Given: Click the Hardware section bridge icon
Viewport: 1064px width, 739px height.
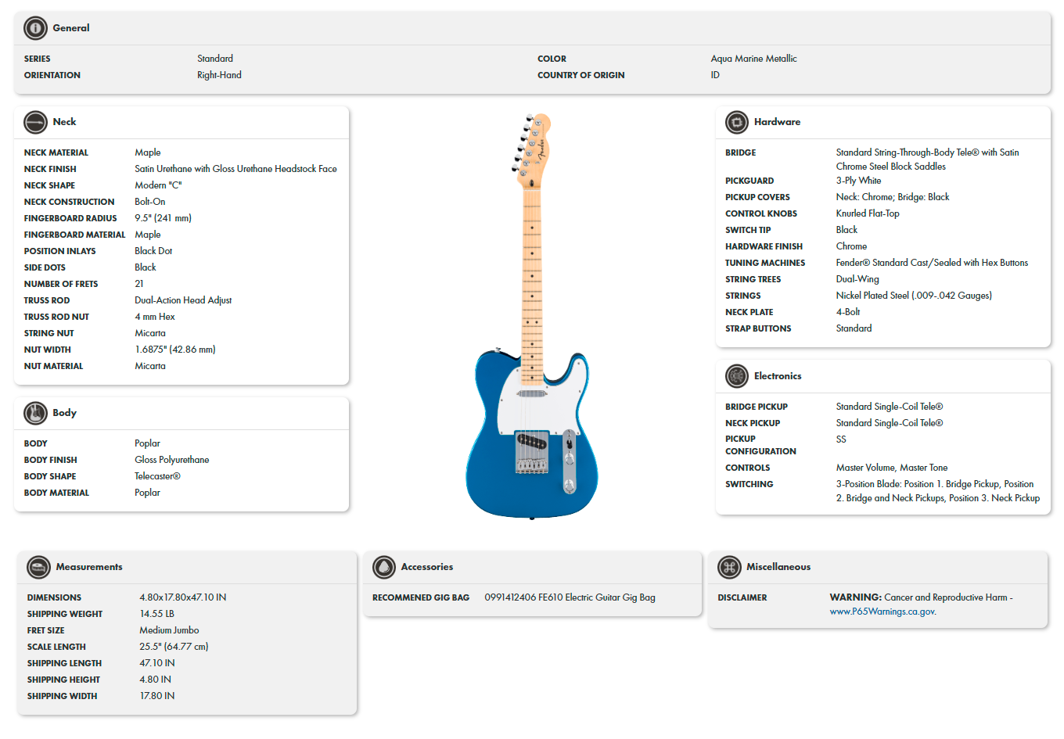Looking at the screenshot, I should tap(735, 122).
